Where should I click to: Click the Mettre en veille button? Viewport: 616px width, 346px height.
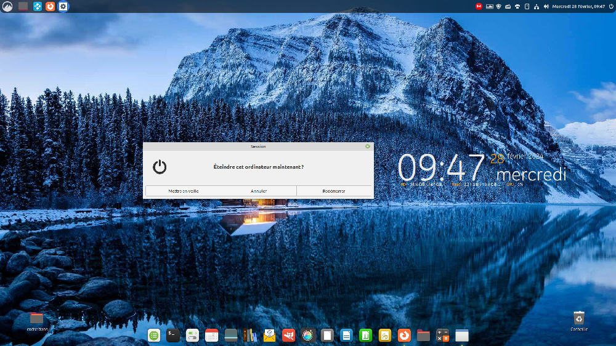pos(184,191)
